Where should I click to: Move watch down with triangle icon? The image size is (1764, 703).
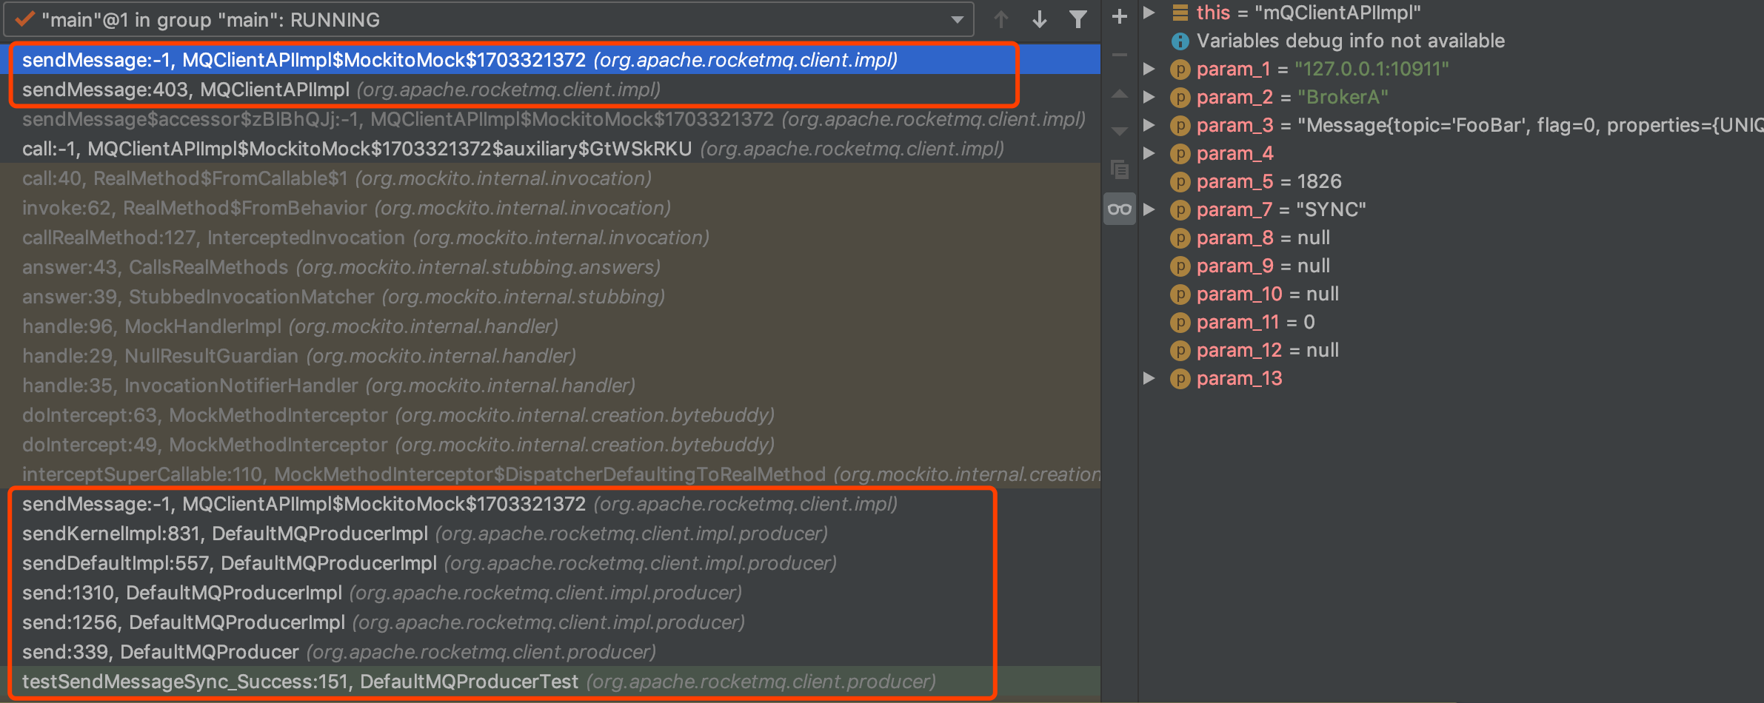[x=1120, y=132]
